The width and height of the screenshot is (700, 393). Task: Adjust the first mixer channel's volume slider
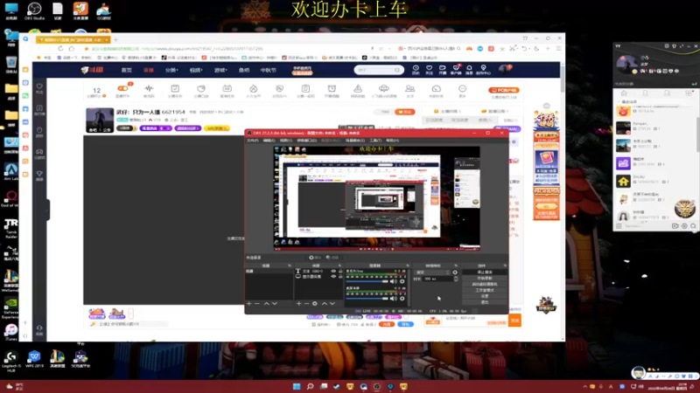pyautogui.click(x=367, y=281)
